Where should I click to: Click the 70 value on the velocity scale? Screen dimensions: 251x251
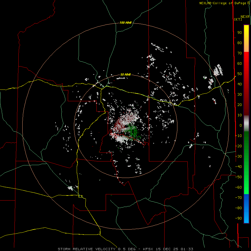point(240,53)
